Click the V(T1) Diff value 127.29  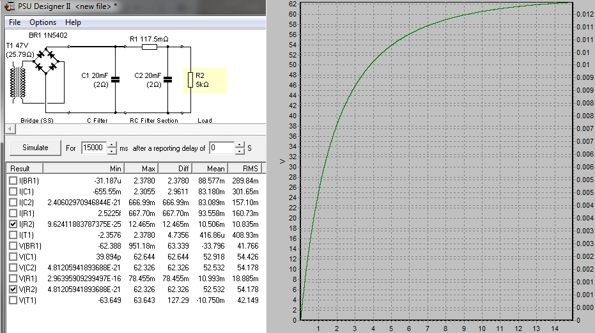point(178,300)
